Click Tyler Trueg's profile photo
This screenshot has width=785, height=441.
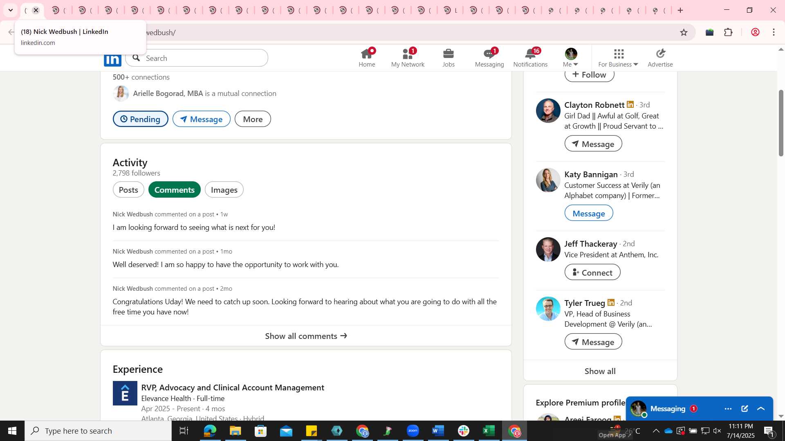(x=548, y=309)
